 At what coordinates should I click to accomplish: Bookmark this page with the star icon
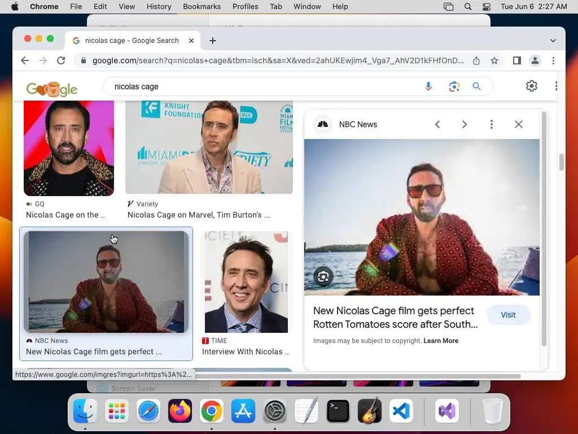[494, 60]
